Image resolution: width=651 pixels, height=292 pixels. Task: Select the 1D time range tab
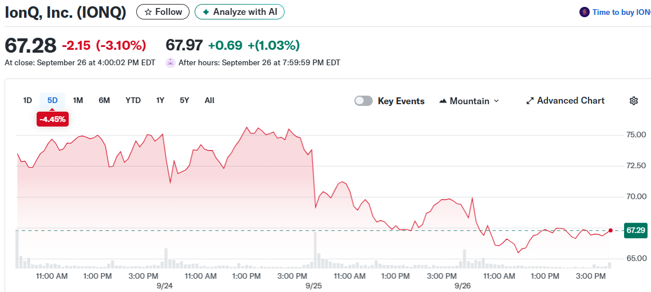tap(27, 100)
